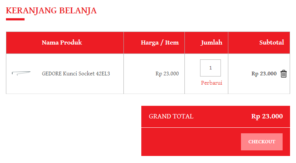Click the red underline beneath the heading

(15, 19)
